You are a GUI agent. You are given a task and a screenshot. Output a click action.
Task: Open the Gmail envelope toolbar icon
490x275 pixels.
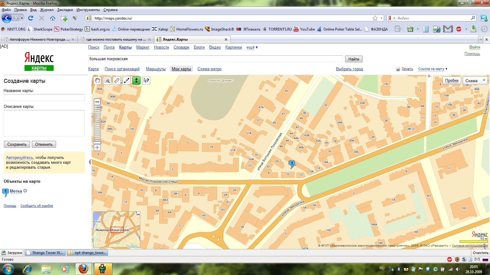(x=448, y=29)
